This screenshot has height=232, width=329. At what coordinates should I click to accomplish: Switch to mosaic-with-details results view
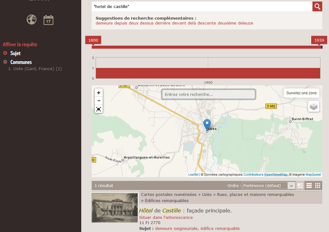pos(300,185)
